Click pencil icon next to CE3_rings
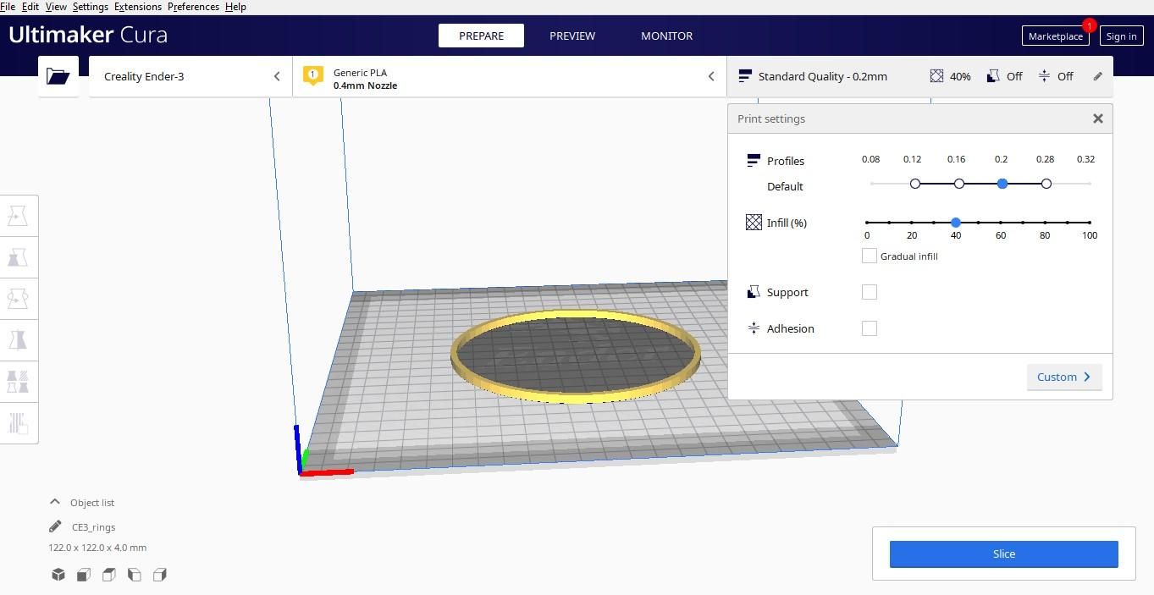The height and width of the screenshot is (595, 1154). (x=55, y=526)
